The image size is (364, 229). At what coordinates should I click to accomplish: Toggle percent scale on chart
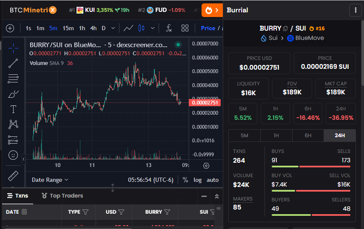185,180
